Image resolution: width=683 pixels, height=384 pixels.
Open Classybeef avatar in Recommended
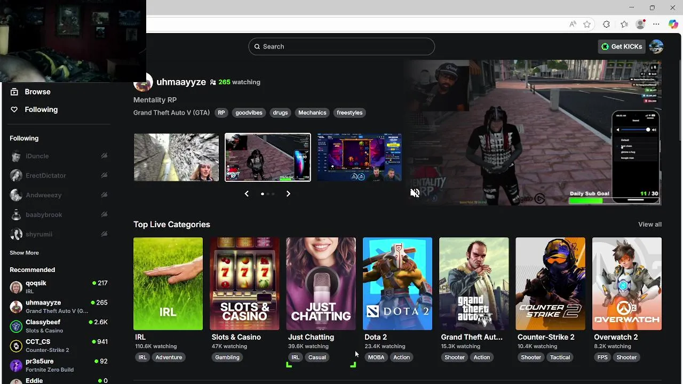click(16, 326)
